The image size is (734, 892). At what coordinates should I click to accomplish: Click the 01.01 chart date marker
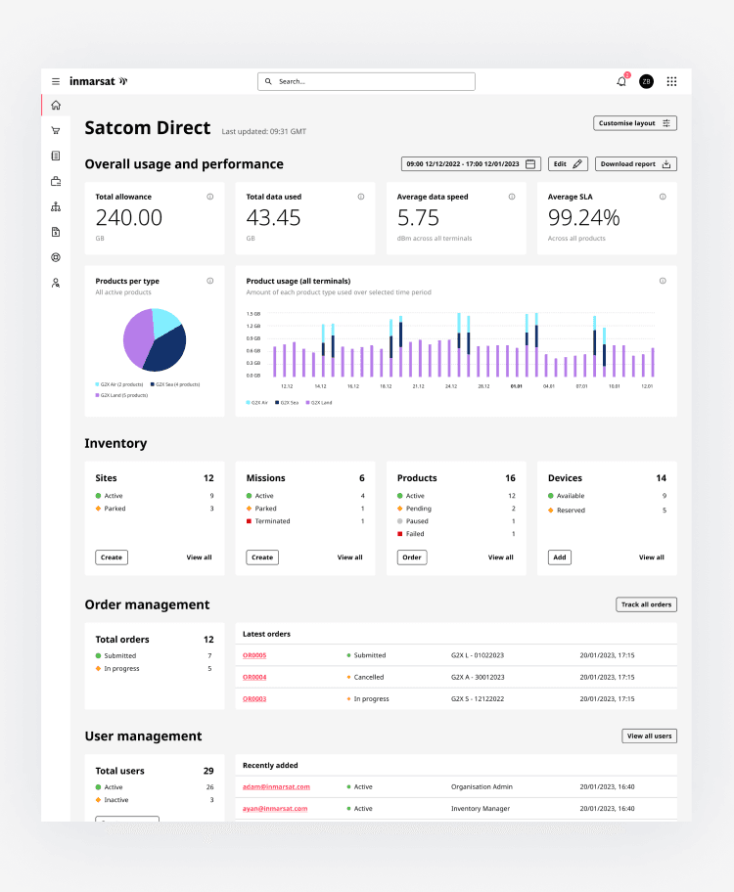(516, 386)
